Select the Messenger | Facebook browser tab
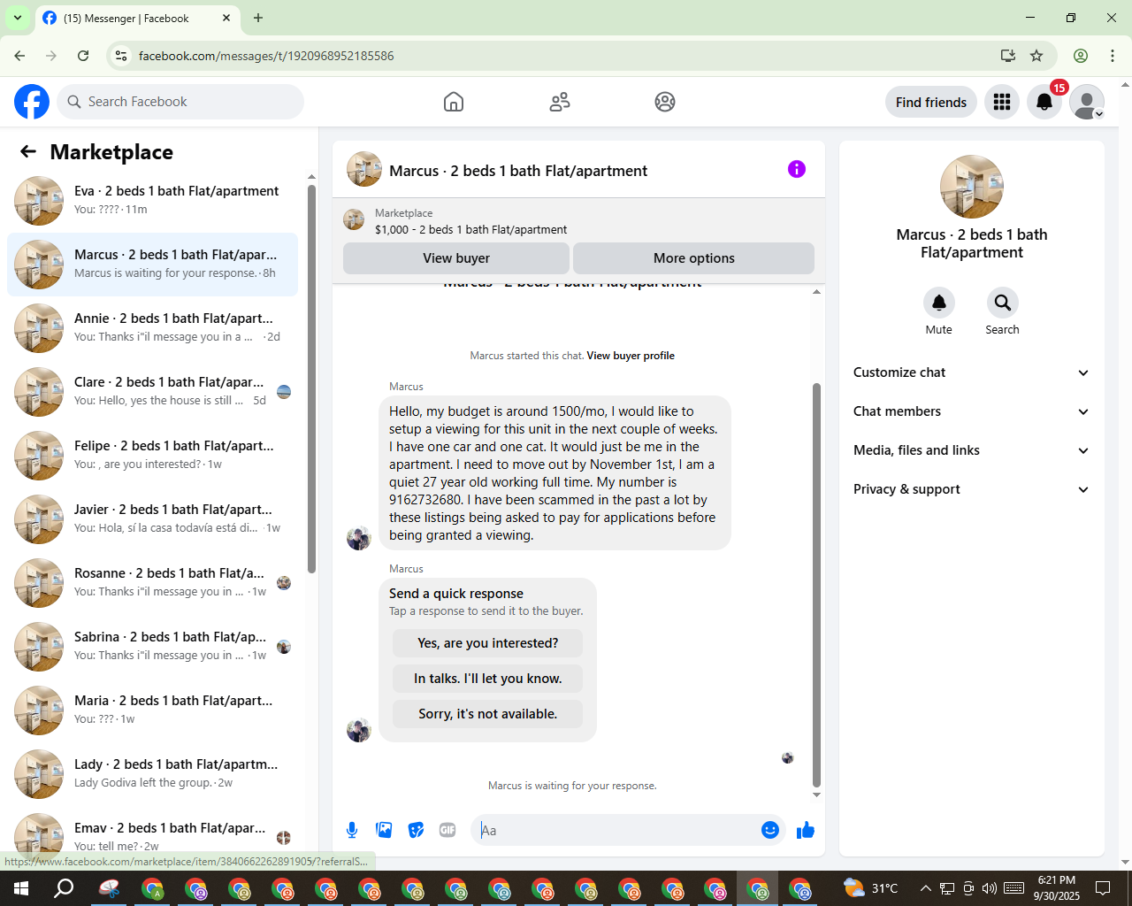The image size is (1132, 906). coord(137,18)
